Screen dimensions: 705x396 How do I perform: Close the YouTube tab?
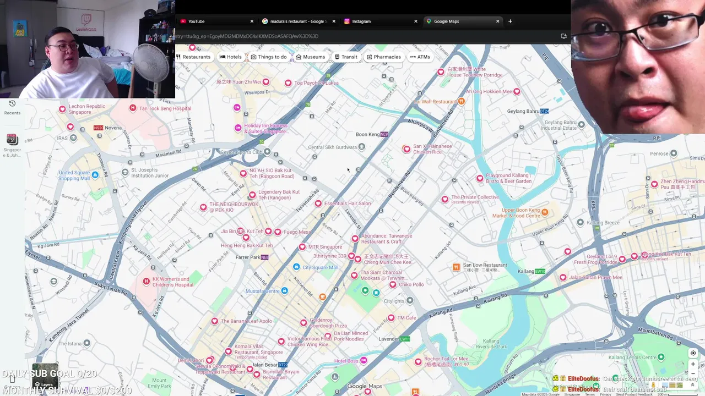click(252, 21)
